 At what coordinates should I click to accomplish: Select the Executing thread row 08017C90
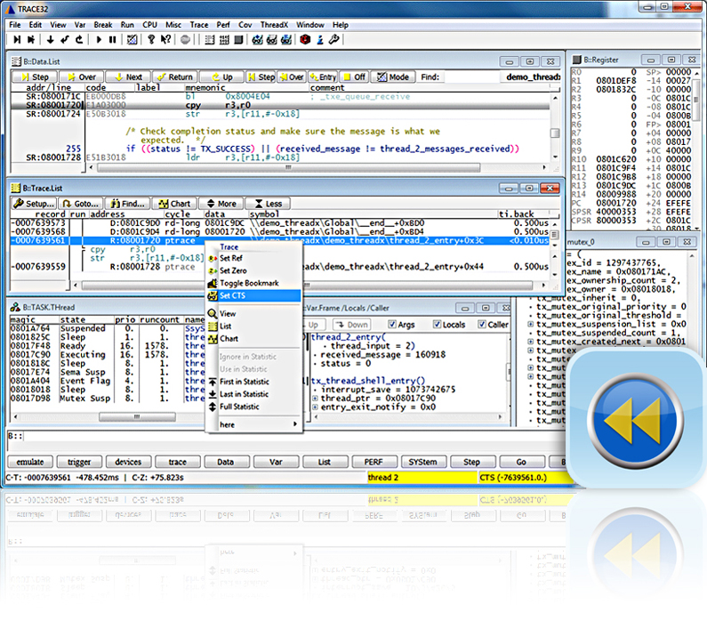(108, 355)
